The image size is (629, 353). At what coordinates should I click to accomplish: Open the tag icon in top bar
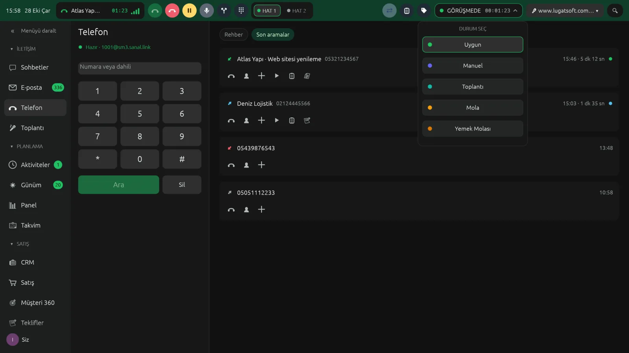coord(424,11)
